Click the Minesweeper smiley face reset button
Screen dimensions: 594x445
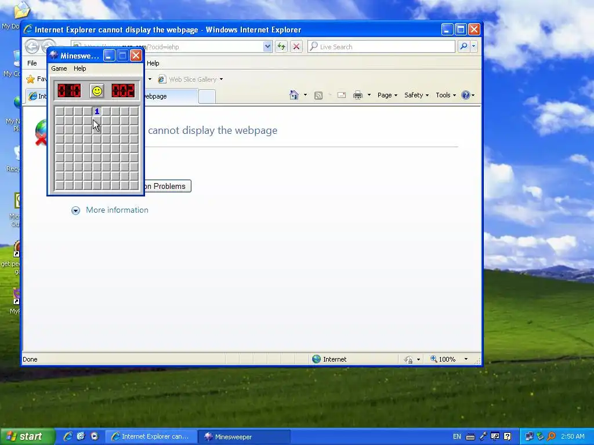[x=97, y=91]
